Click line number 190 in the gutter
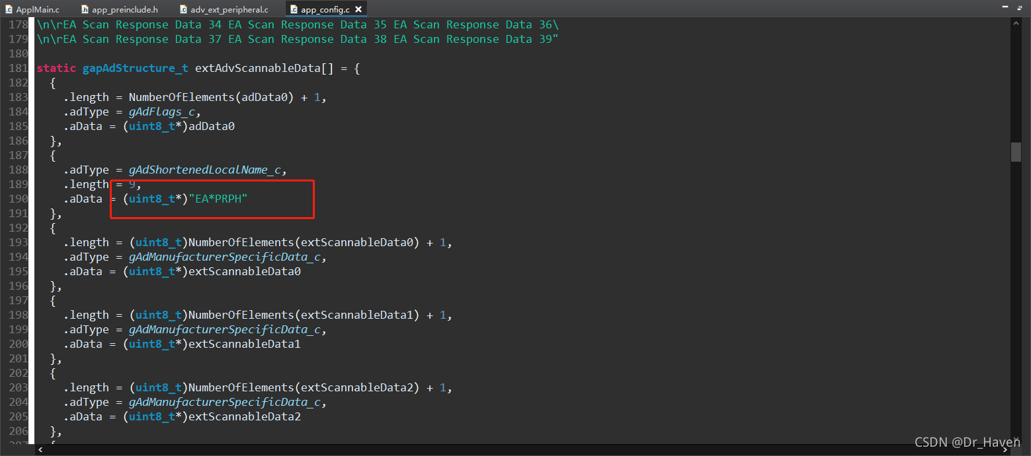Viewport: 1031px width, 456px height. click(19, 199)
